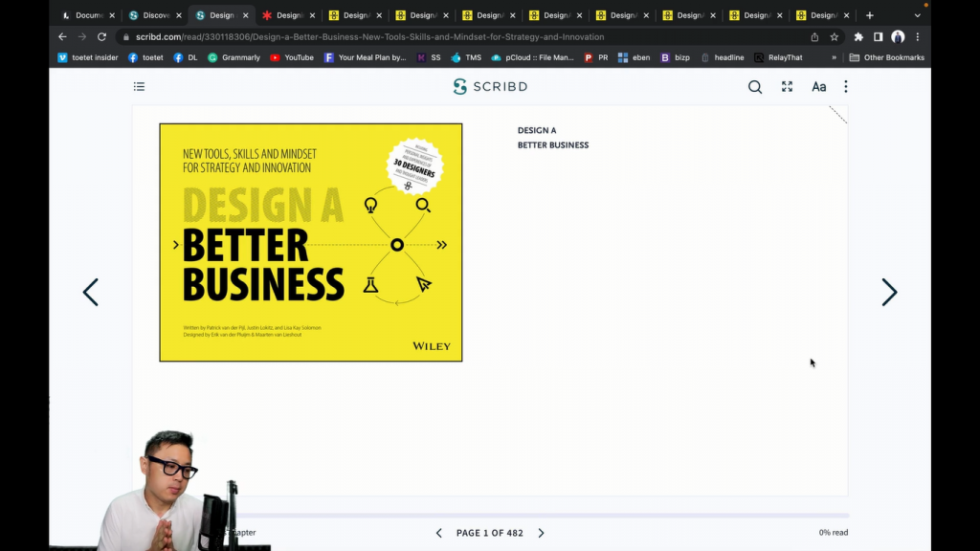Select the Design a Better Business cover image
Viewport: 980px width, 551px height.
click(x=311, y=242)
